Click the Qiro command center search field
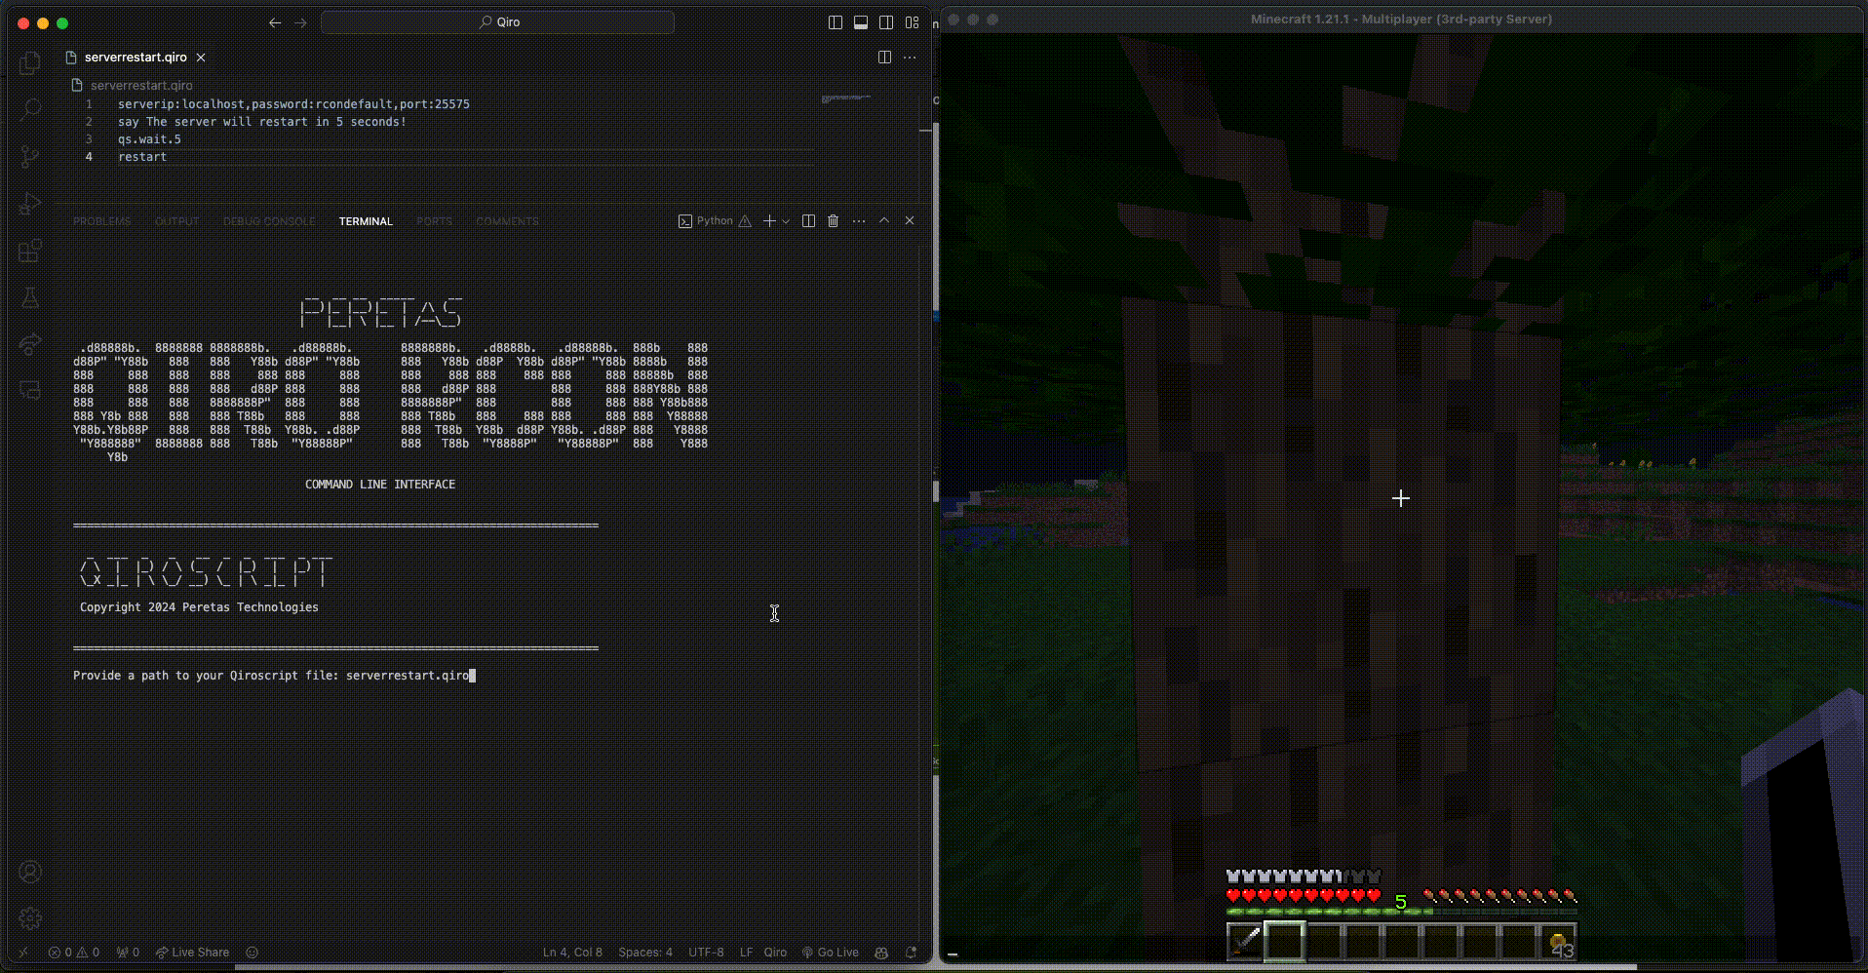 tap(498, 22)
